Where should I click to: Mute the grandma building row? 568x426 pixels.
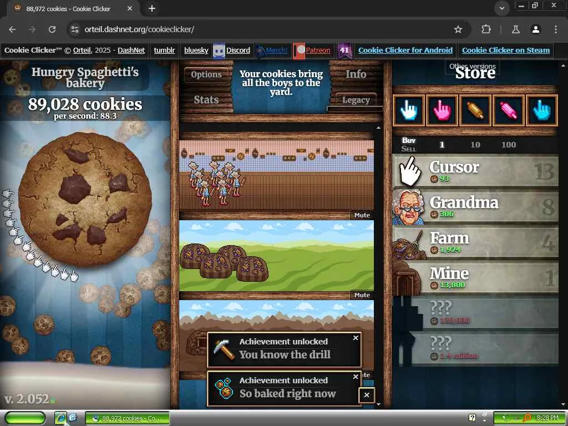pos(362,215)
